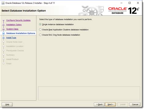The image size is (145, 110).
Task: Click the Finish step text
Action: (9, 64)
